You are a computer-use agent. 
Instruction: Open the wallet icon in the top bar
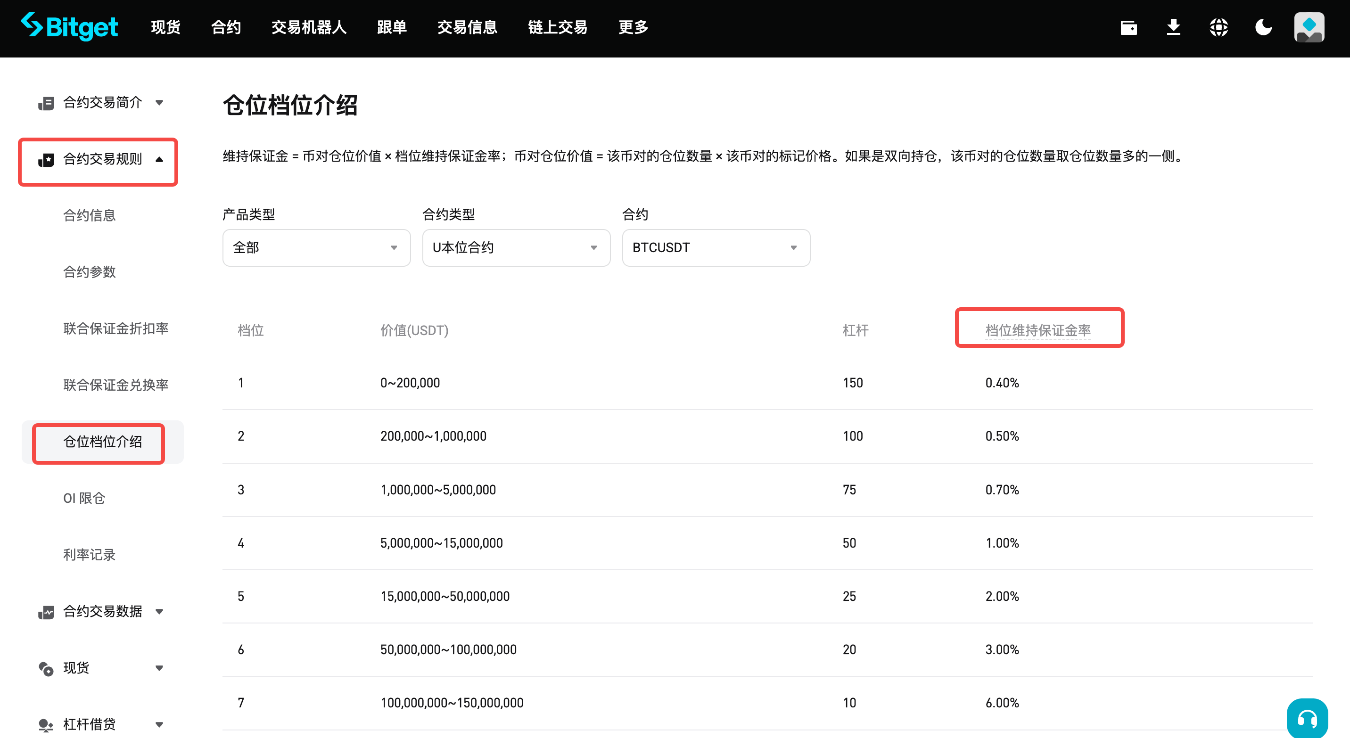pyautogui.click(x=1129, y=27)
